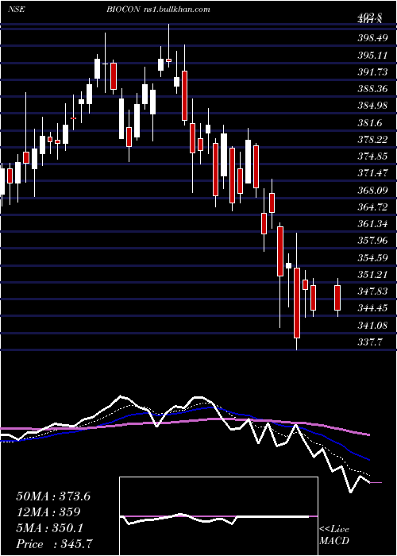Image resolution: width=397 pixels, height=556 pixels.
Task: Click the 347.83 price axis label
Action: pyautogui.click(x=372, y=292)
